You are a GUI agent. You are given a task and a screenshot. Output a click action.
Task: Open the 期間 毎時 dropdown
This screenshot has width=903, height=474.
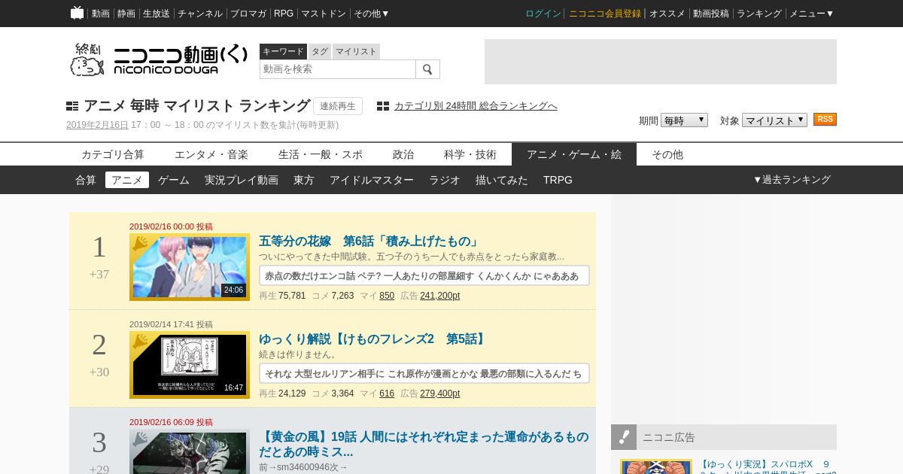(684, 120)
